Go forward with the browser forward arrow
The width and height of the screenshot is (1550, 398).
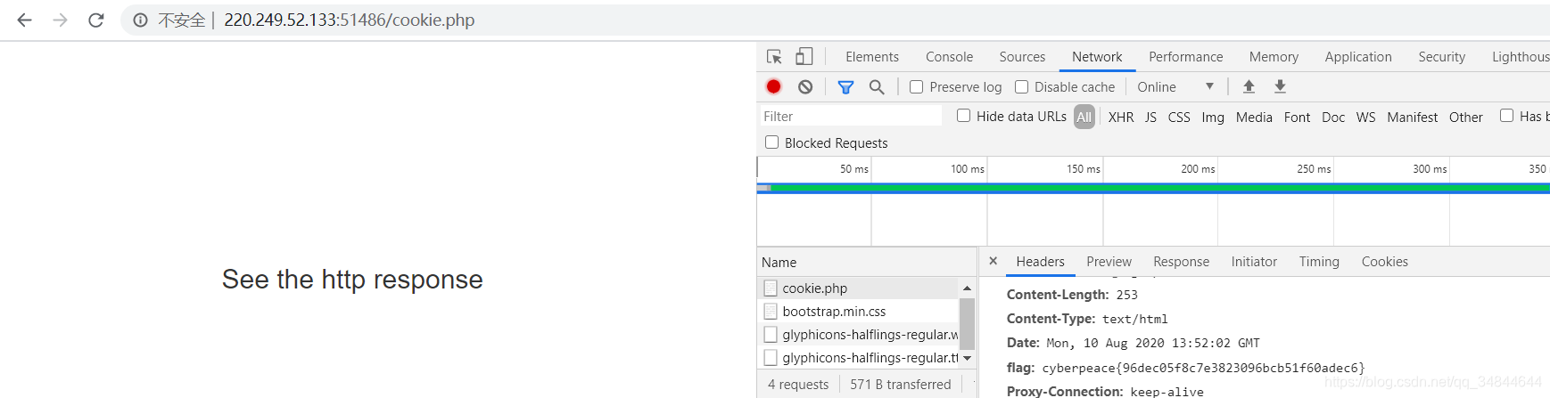pos(60,20)
